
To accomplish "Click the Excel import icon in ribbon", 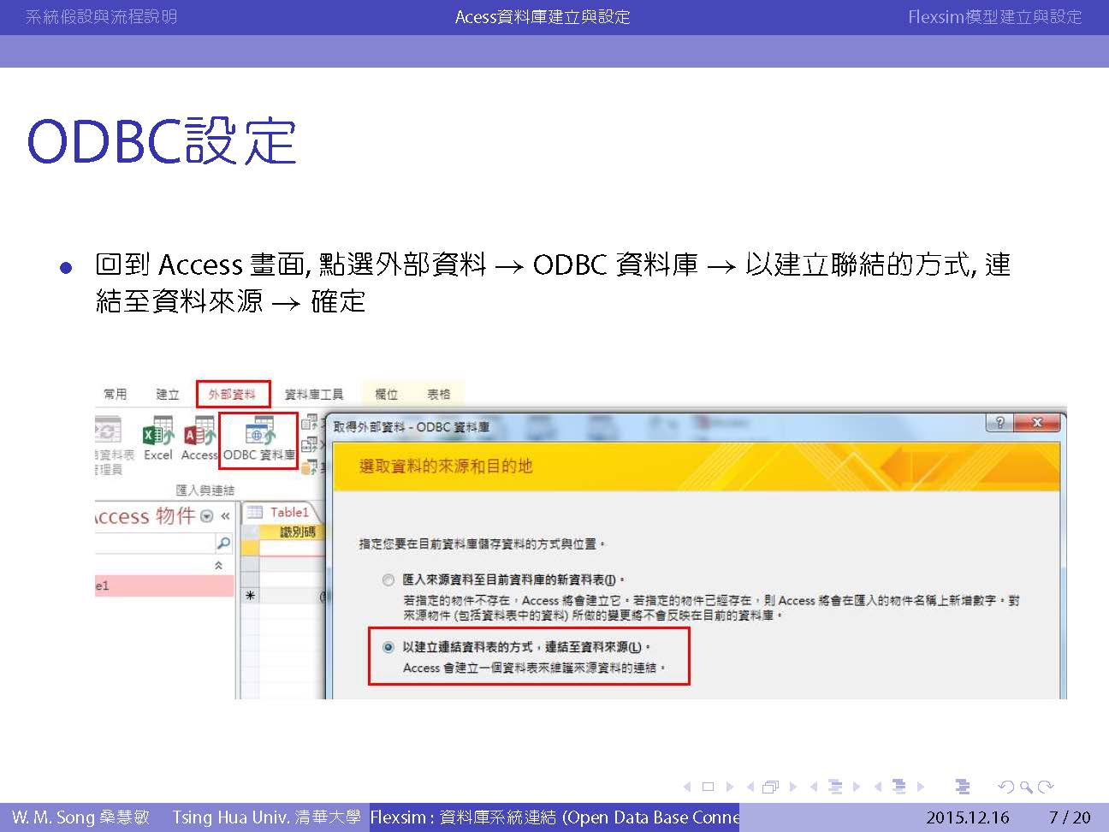I will click(x=158, y=438).
